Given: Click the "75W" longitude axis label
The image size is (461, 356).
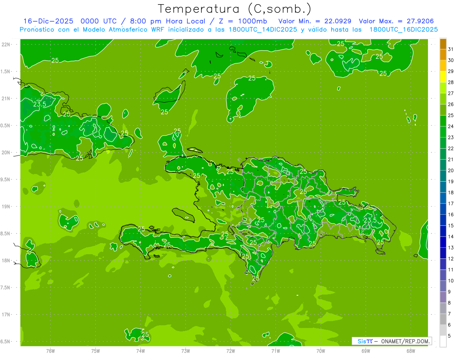Looking at the screenshot, I should coord(96,351).
